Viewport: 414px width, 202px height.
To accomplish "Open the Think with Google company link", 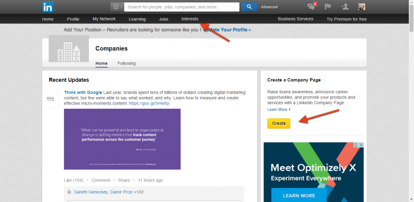I will pos(83,92).
